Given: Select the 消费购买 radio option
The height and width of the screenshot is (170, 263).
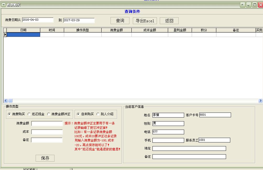Looking at the screenshot, I should click(10, 114).
